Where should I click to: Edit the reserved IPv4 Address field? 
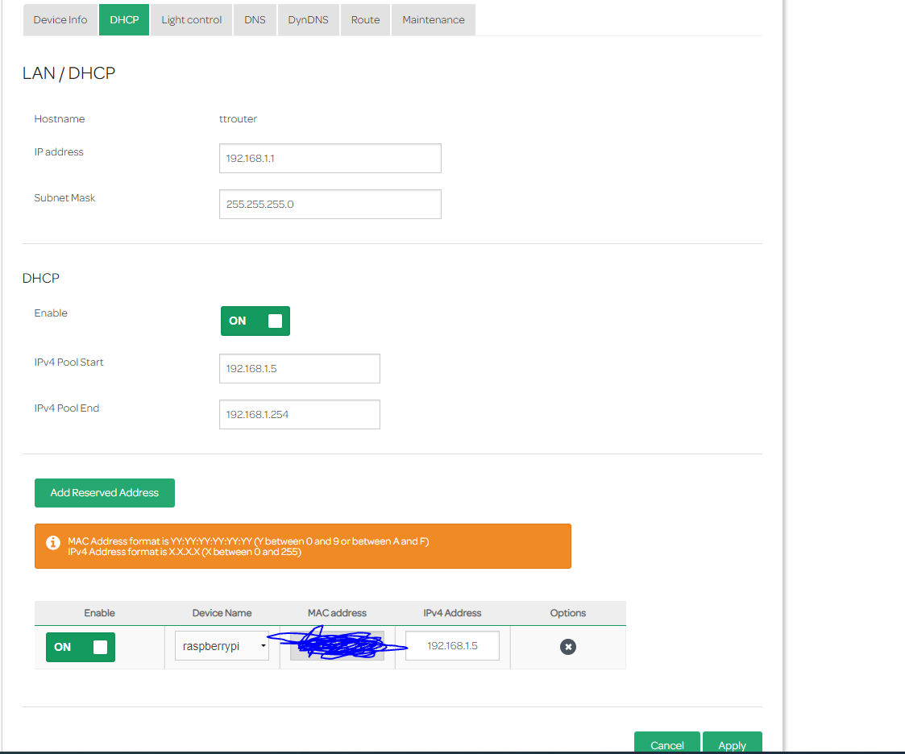click(452, 646)
